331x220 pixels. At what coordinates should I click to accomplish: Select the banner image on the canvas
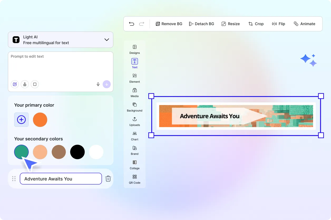(x=236, y=116)
